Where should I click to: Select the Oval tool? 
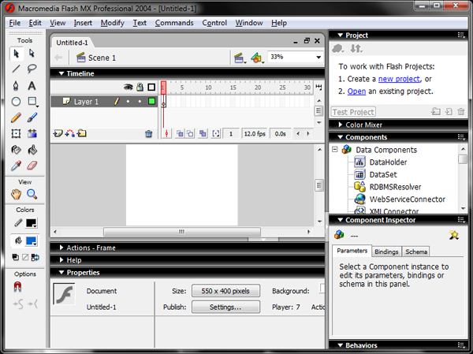coord(17,102)
